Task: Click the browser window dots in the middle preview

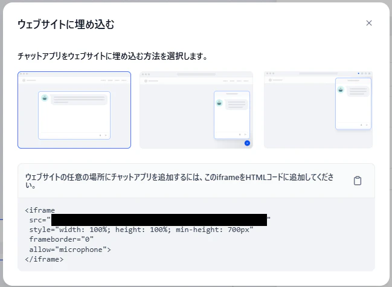Action: (146, 74)
